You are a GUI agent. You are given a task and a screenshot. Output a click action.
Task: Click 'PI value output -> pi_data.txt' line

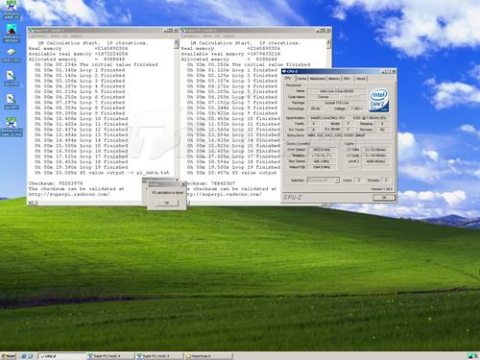(102, 173)
